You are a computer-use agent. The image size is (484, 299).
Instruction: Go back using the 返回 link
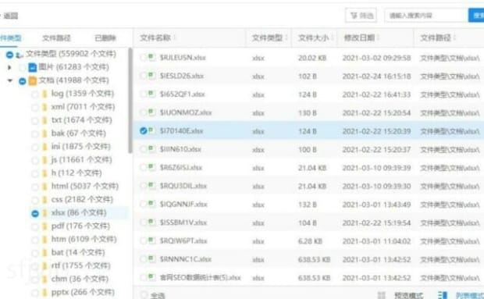pos(10,16)
